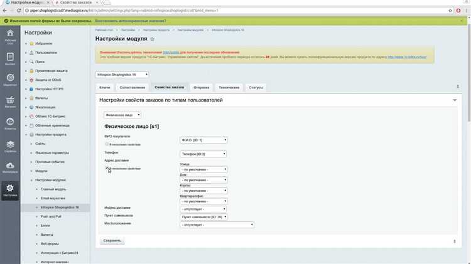Collapse the Настройки модулей tree node
The image size is (471, 264).
[x=31, y=180]
